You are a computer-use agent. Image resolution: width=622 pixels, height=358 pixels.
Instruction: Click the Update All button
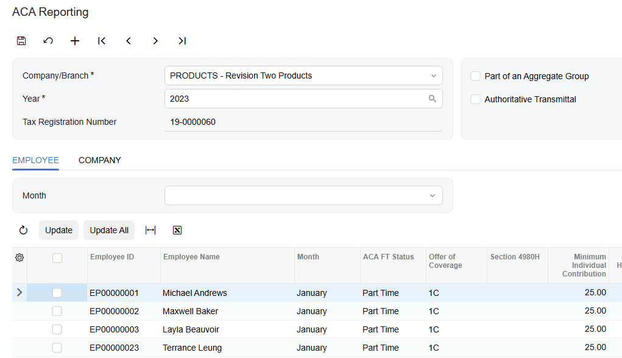click(109, 230)
